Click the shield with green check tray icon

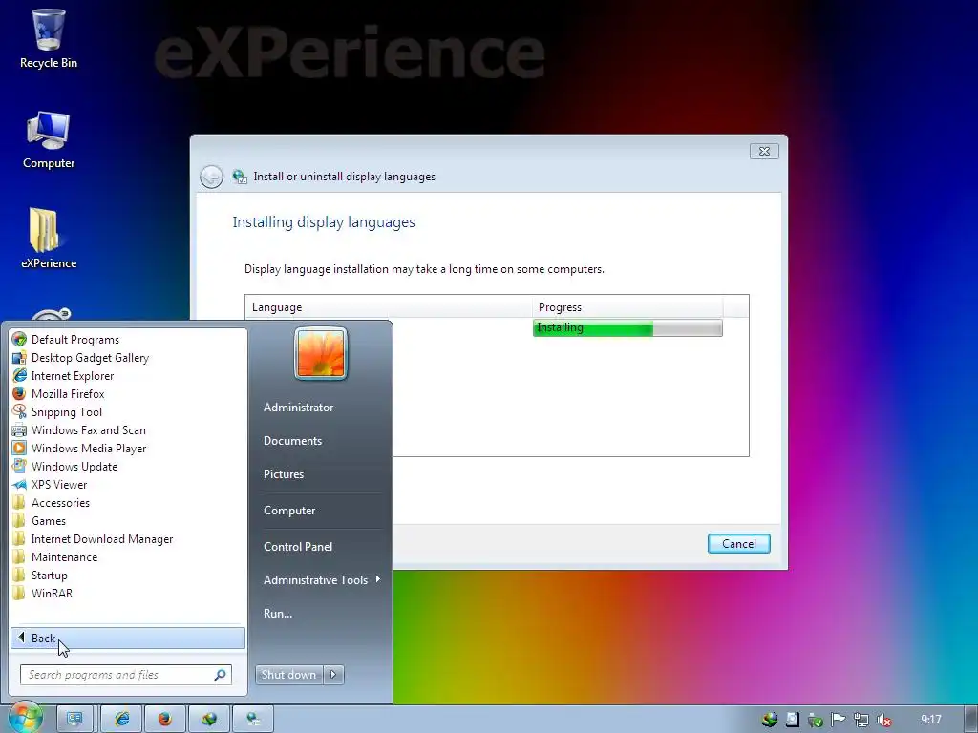(x=815, y=720)
